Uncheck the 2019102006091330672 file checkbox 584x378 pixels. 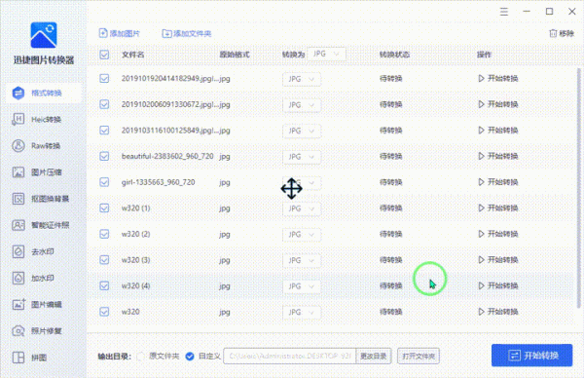point(104,104)
